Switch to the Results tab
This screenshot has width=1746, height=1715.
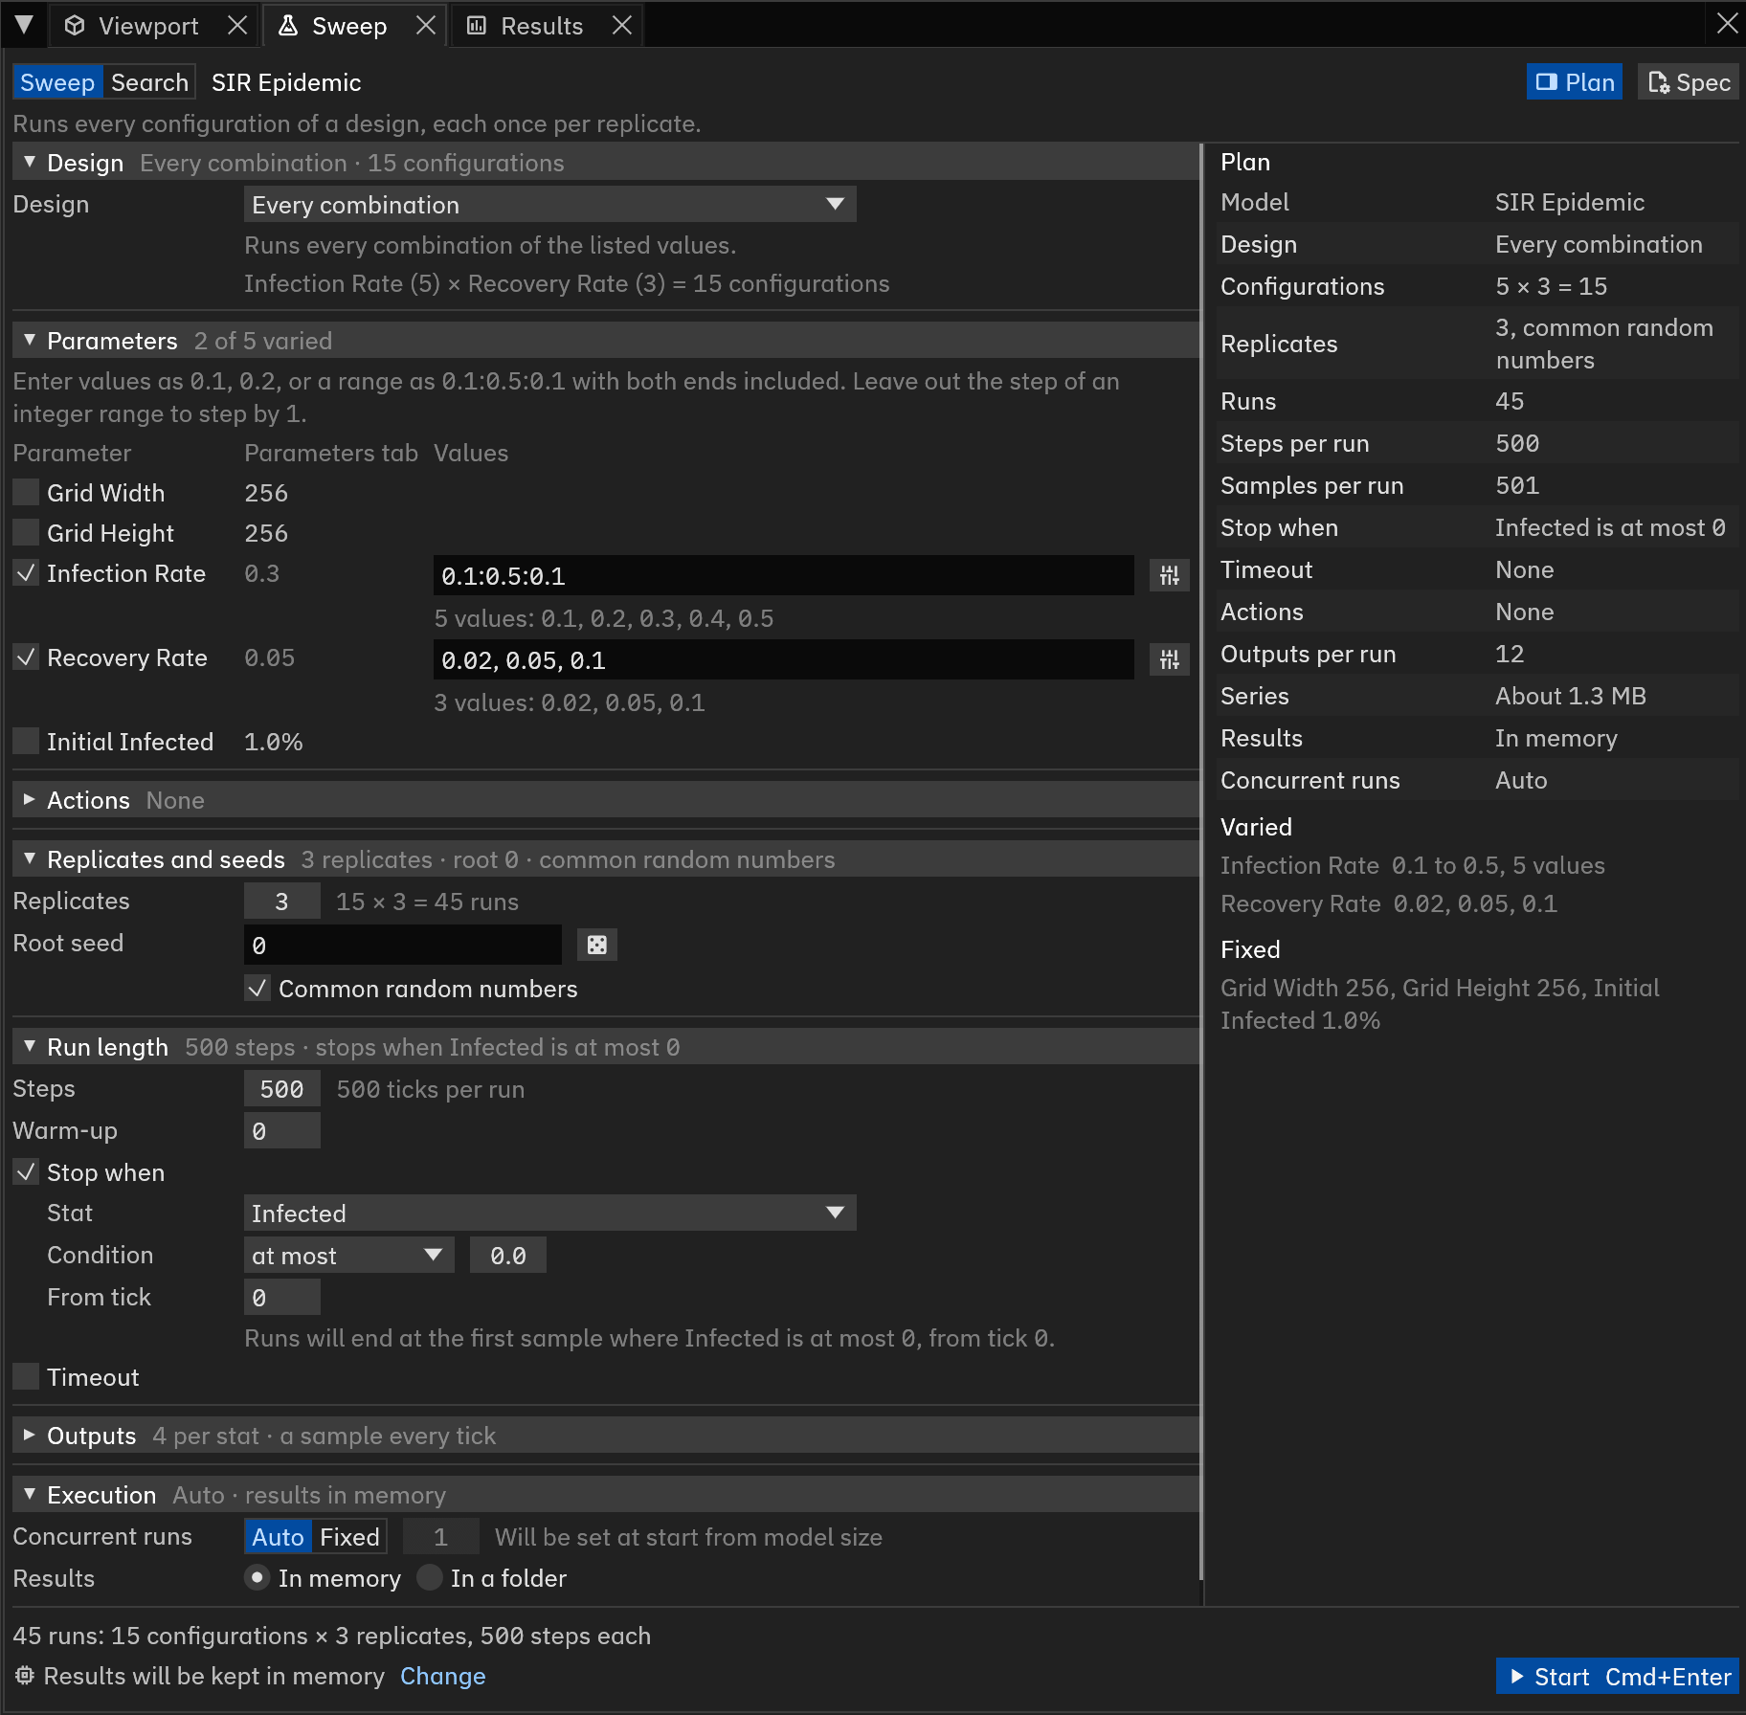click(x=542, y=26)
